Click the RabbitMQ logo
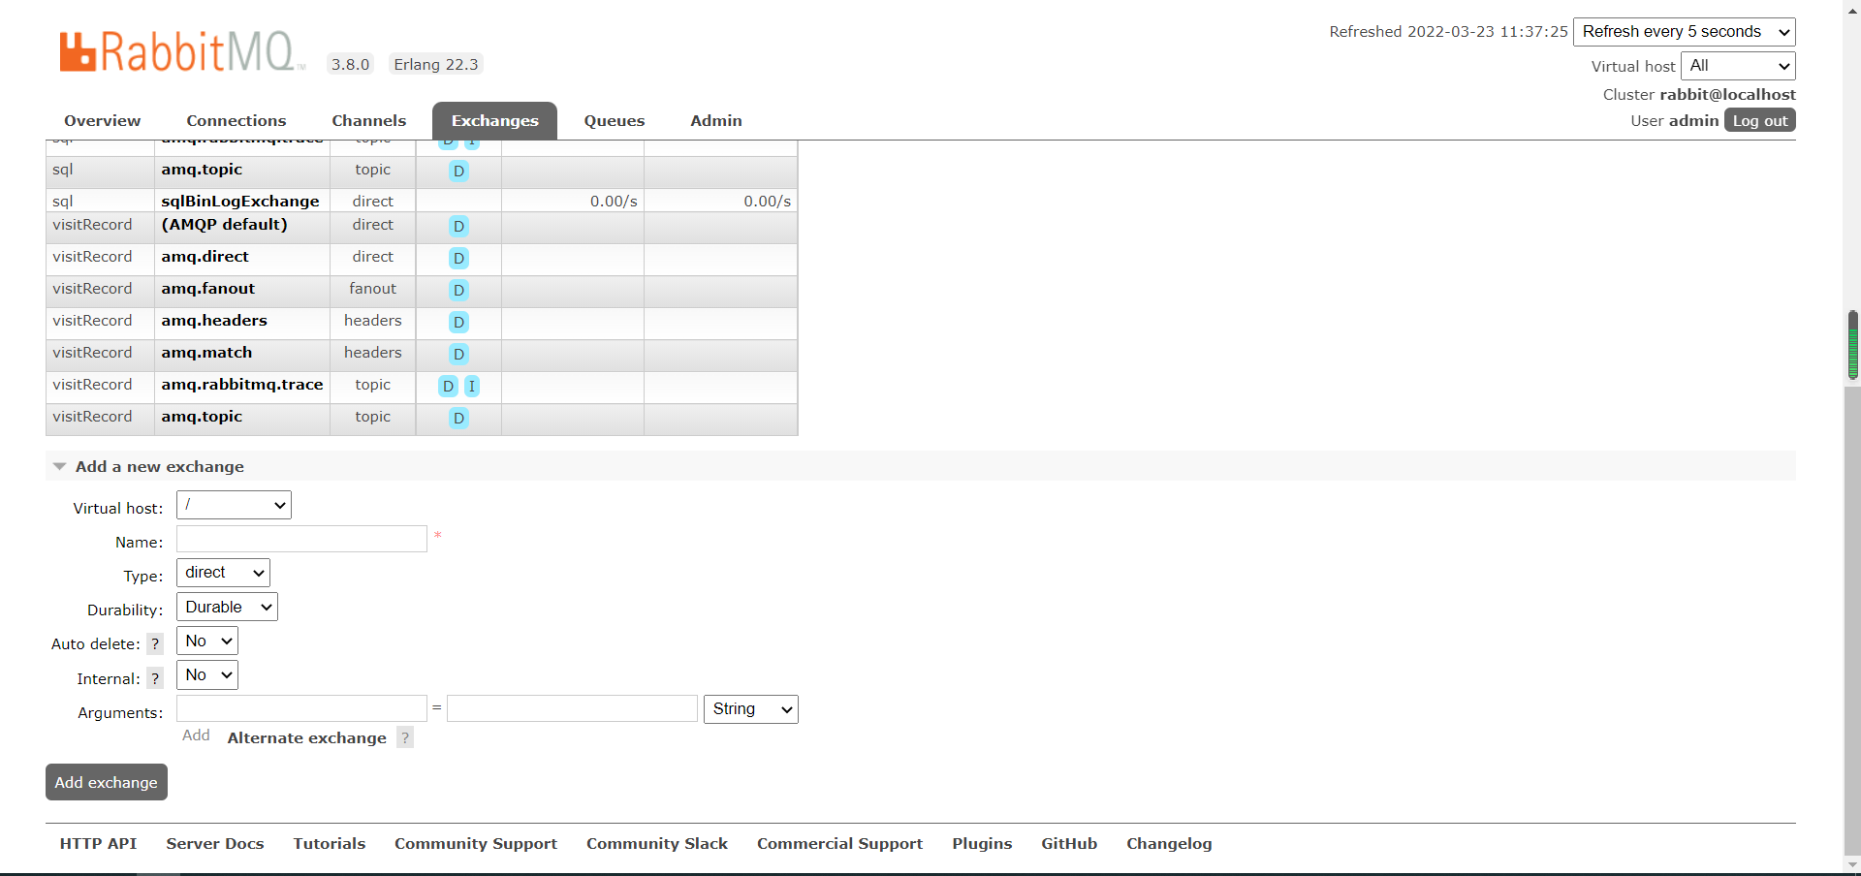 pos(182,50)
